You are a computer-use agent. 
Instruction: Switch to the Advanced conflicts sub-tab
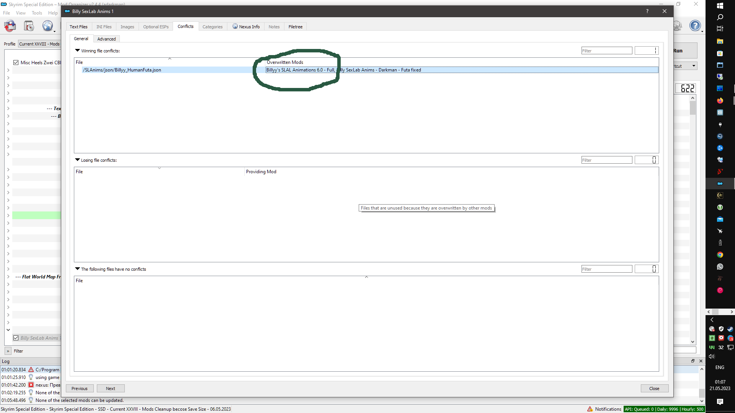106,39
